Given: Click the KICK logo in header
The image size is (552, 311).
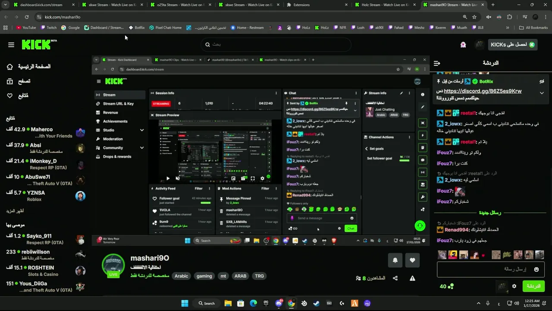Looking at the screenshot, I should pos(39,44).
